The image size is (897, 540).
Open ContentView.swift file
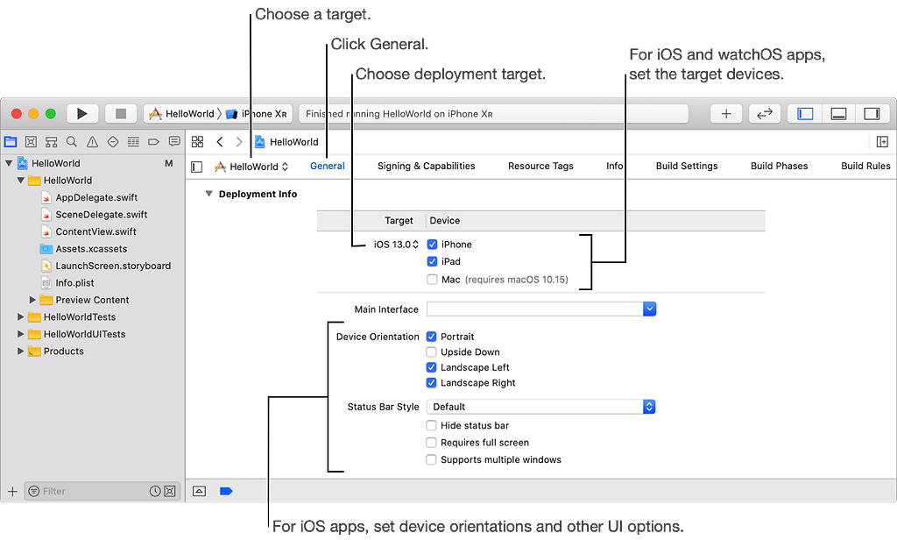click(x=95, y=232)
